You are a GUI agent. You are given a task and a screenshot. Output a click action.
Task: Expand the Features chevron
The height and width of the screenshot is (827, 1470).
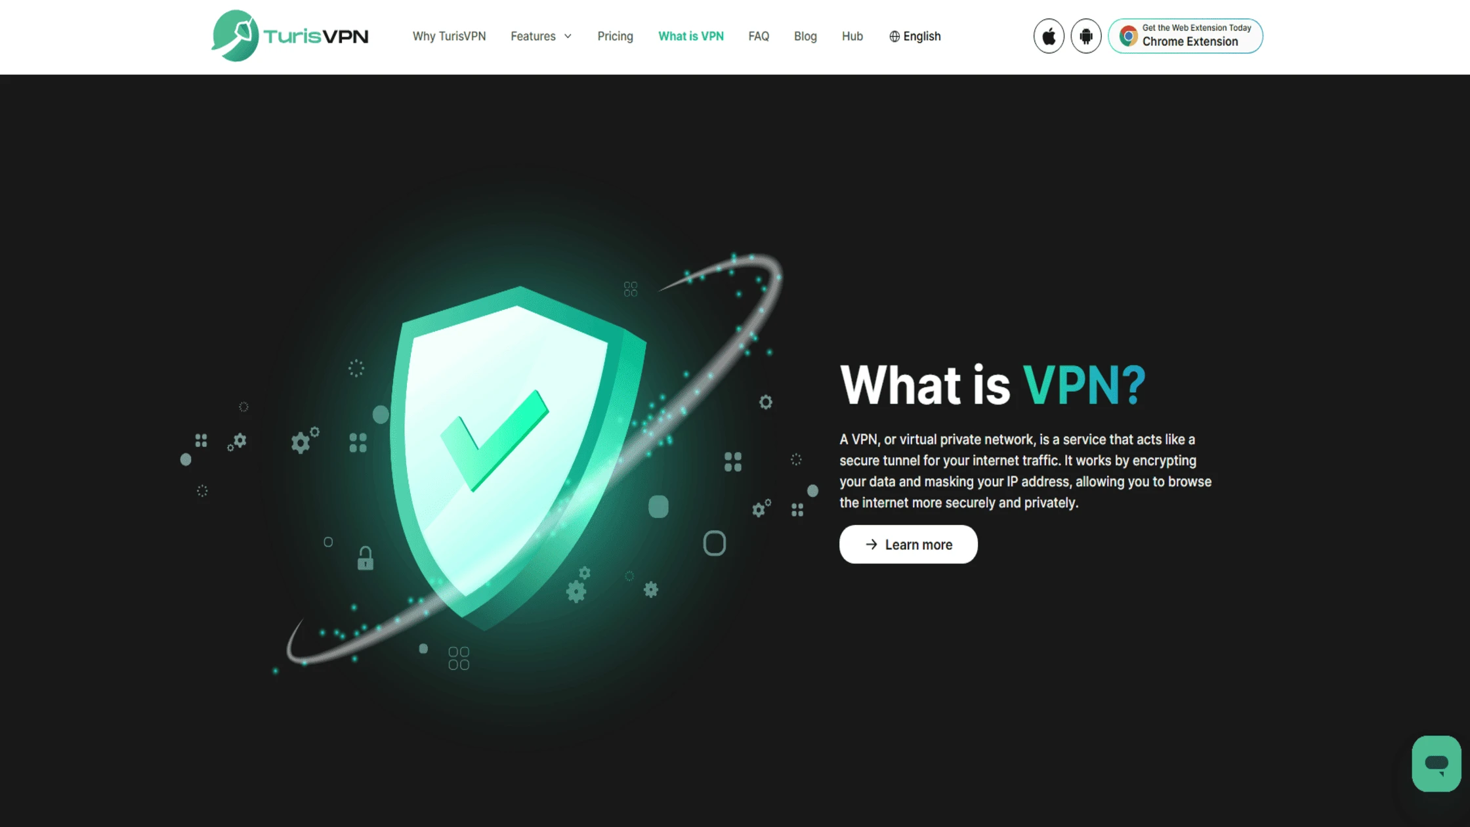568,37
